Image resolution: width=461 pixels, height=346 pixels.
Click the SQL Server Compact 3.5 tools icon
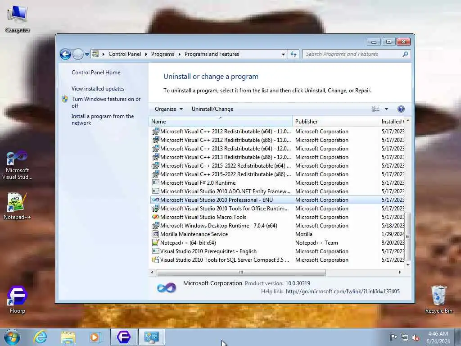[x=155, y=259]
